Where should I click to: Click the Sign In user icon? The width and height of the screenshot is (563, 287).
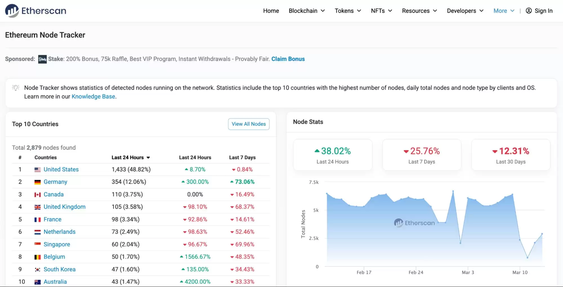(x=529, y=11)
